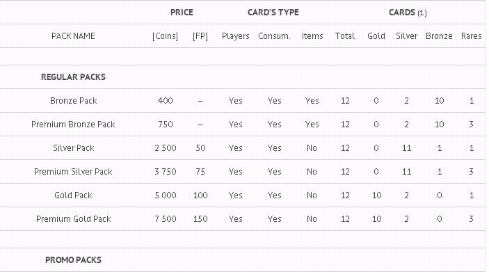The width and height of the screenshot is (489, 272).
Task: Click the CARD'S TYPE group header
Action: tap(273, 12)
